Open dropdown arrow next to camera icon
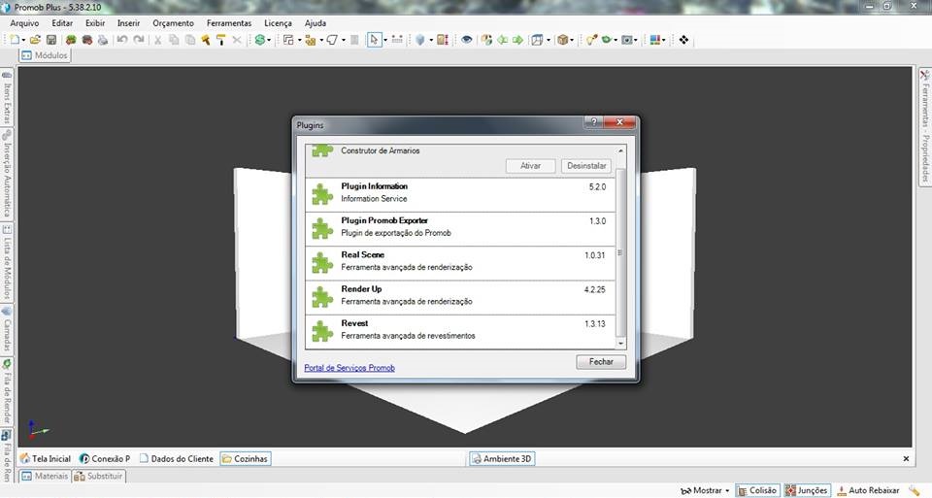This screenshot has height=498, width=932. [x=635, y=41]
